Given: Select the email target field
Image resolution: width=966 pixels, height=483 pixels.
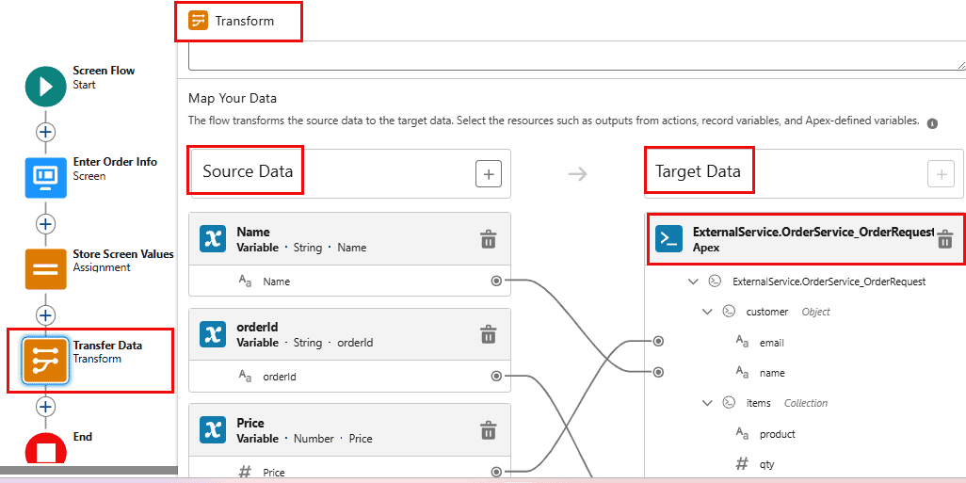Looking at the screenshot, I should click(771, 343).
